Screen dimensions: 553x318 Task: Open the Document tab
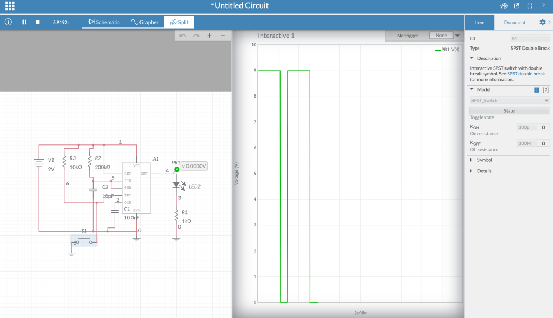pyautogui.click(x=514, y=22)
